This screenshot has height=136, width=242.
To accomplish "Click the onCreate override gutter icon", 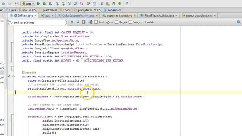I will tap(9, 76).
